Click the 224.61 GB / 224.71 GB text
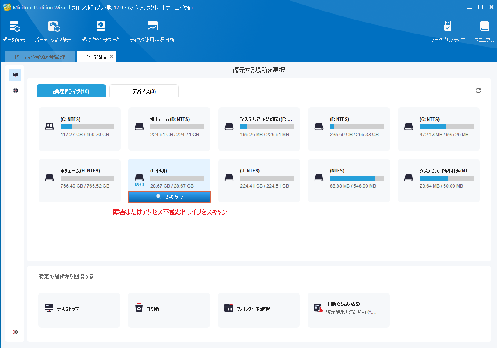497x348 pixels. 175,135
